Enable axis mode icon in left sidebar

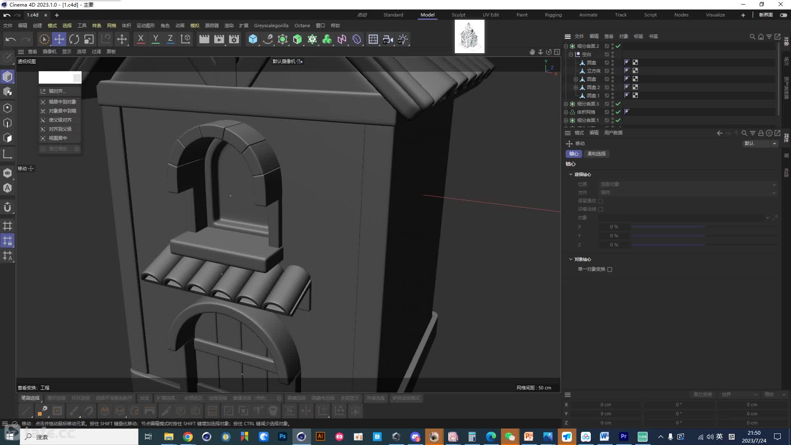pos(7,154)
